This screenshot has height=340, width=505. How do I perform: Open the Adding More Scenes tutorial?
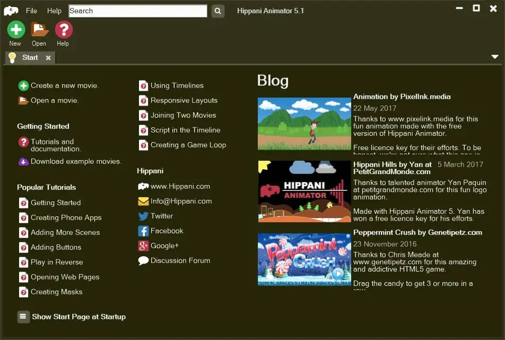pyautogui.click(x=65, y=232)
